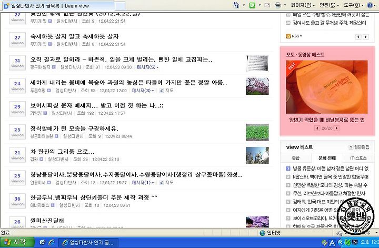379x248 pixels.
Task: Open post 보이시피싱 문자 메세지
Action: click(97, 105)
